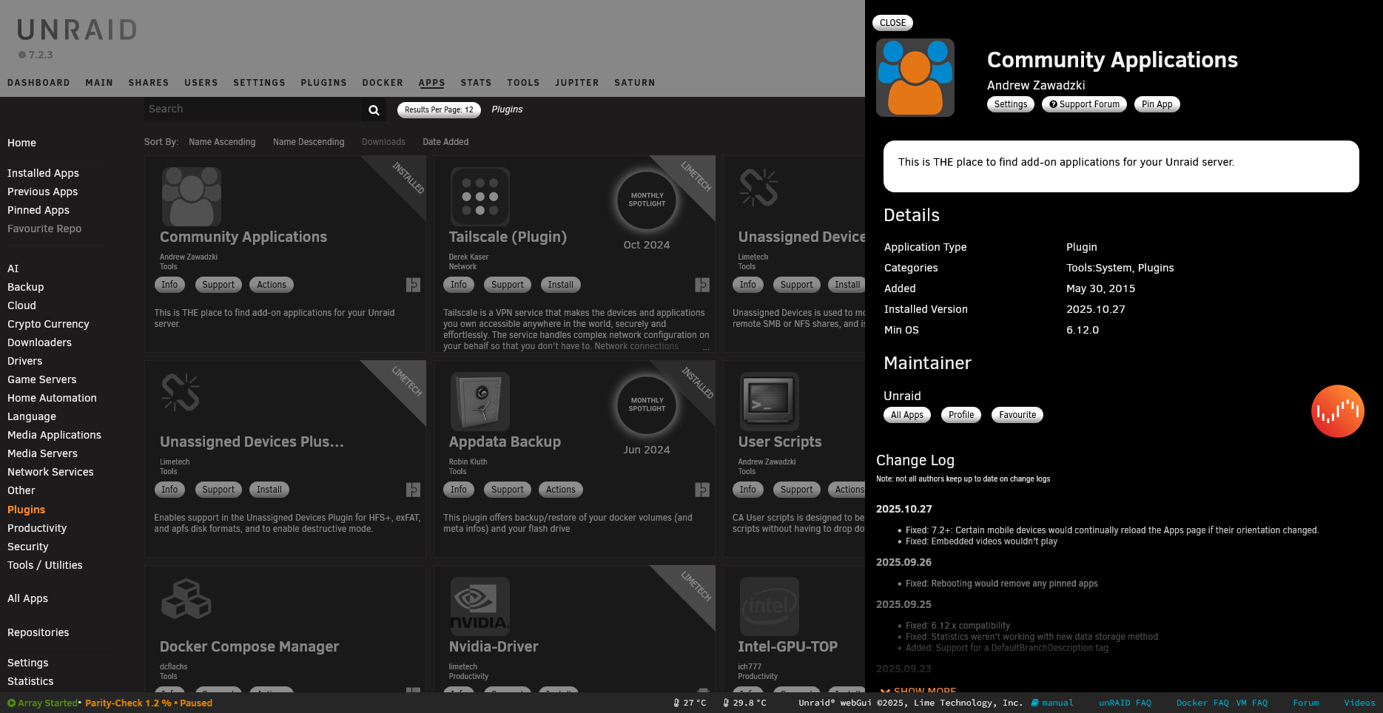Open the unRAID FAQ link in footer
Image resolution: width=1383 pixels, height=713 pixels.
(1125, 703)
